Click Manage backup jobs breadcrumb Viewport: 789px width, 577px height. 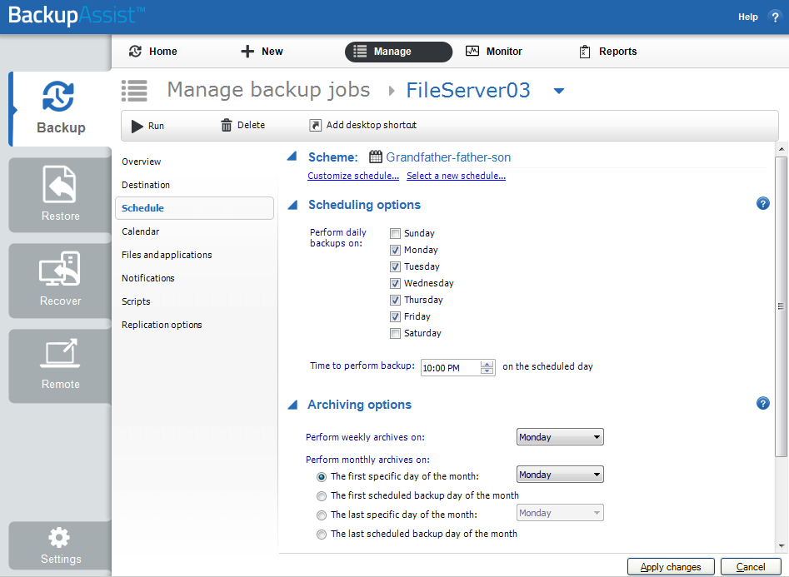pyautogui.click(x=269, y=90)
